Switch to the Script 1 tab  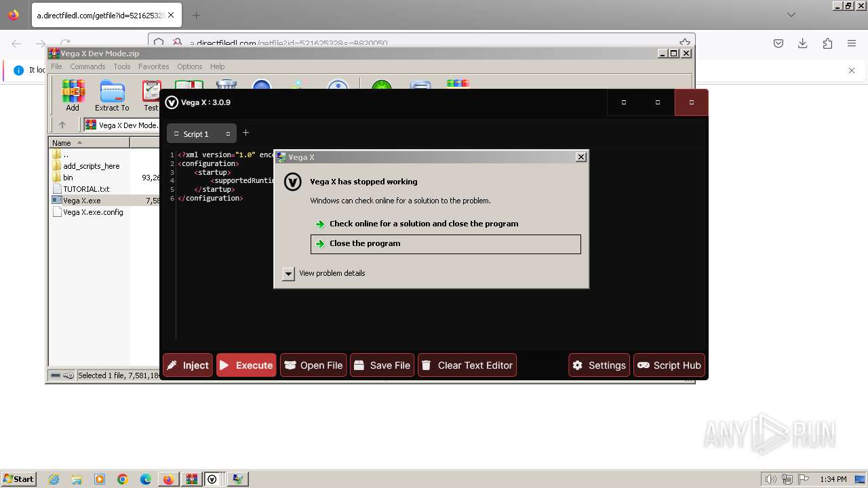pos(196,134)
